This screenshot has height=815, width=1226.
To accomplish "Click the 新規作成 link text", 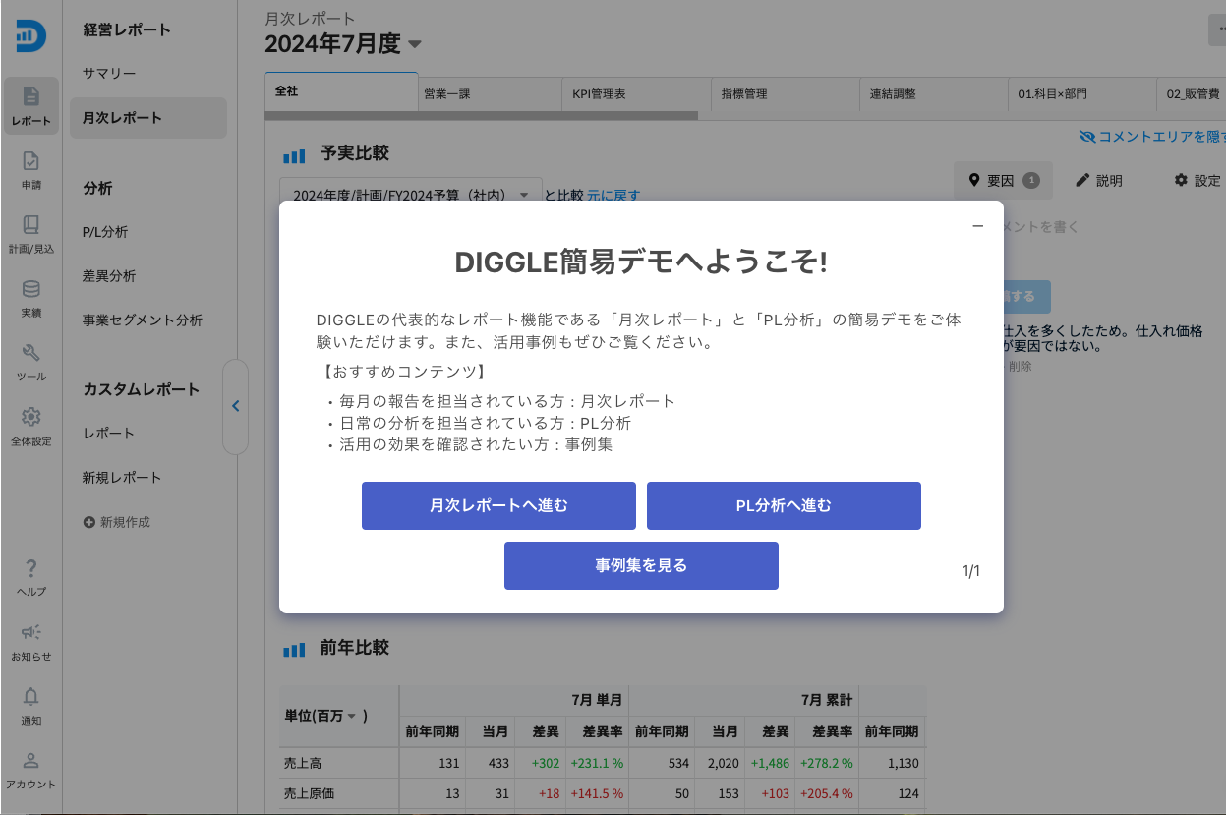I will point(125,523).
